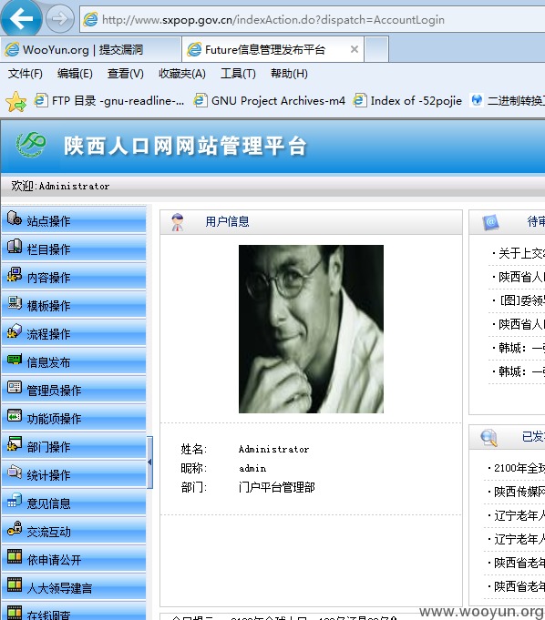Click the 模板操作 sidebar icon

(x=15, y=302)
